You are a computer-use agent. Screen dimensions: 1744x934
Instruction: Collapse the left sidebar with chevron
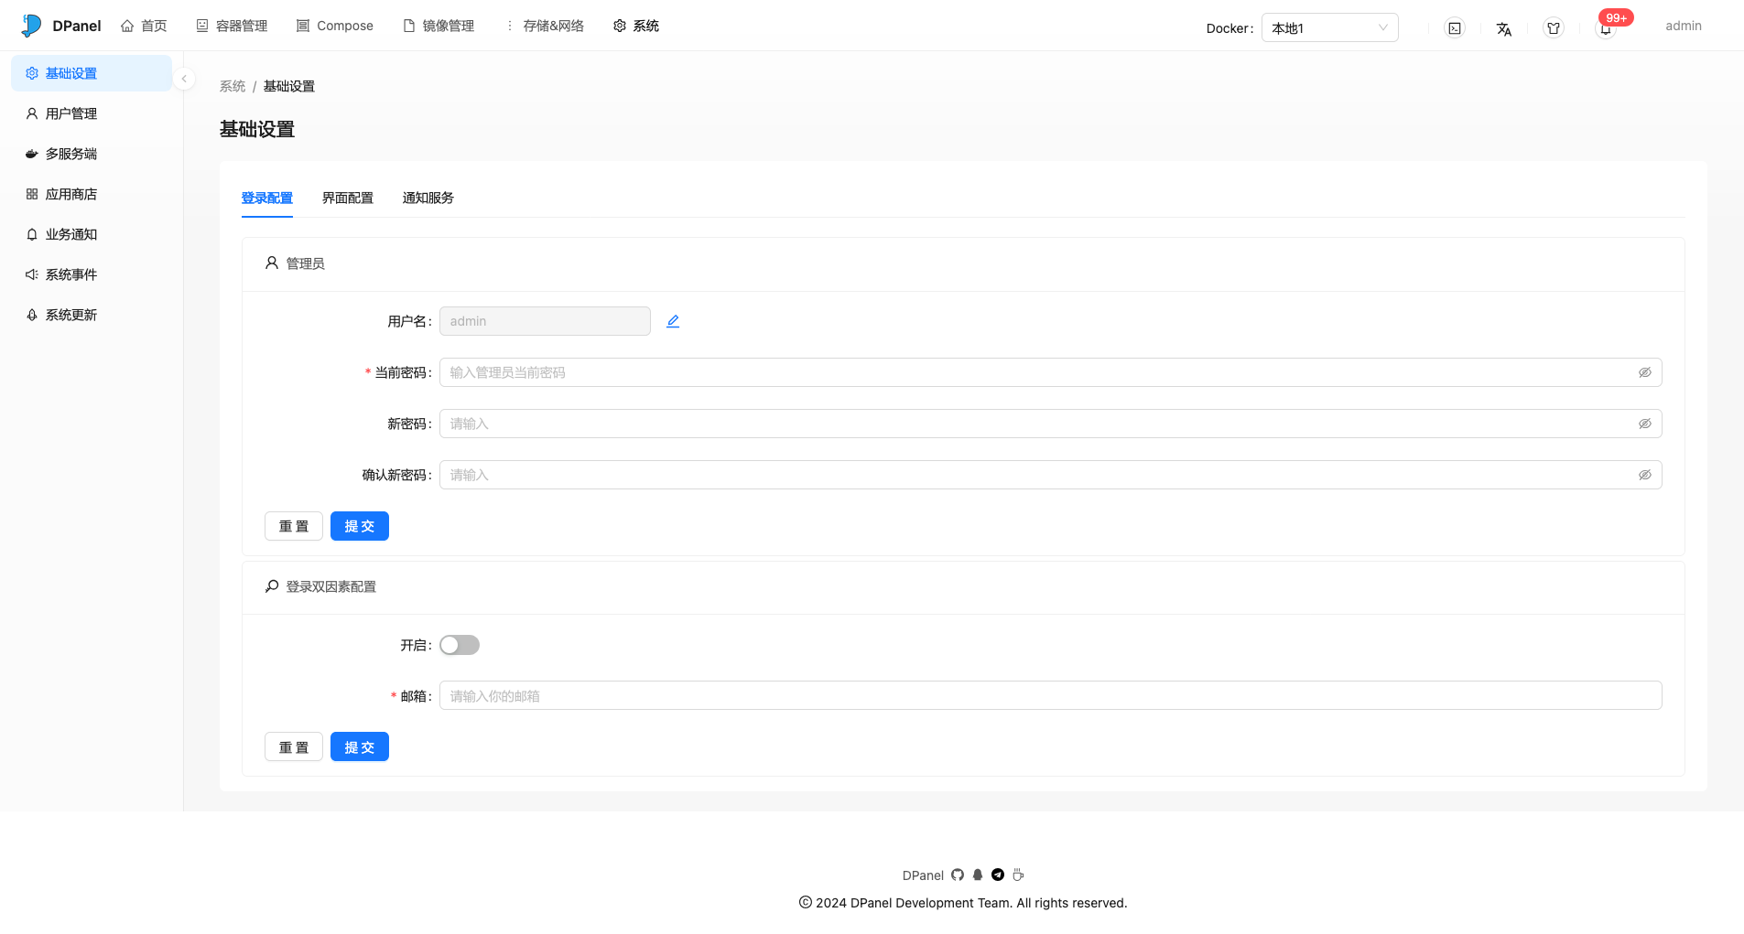pyautogui.click(x=184, y=79)
